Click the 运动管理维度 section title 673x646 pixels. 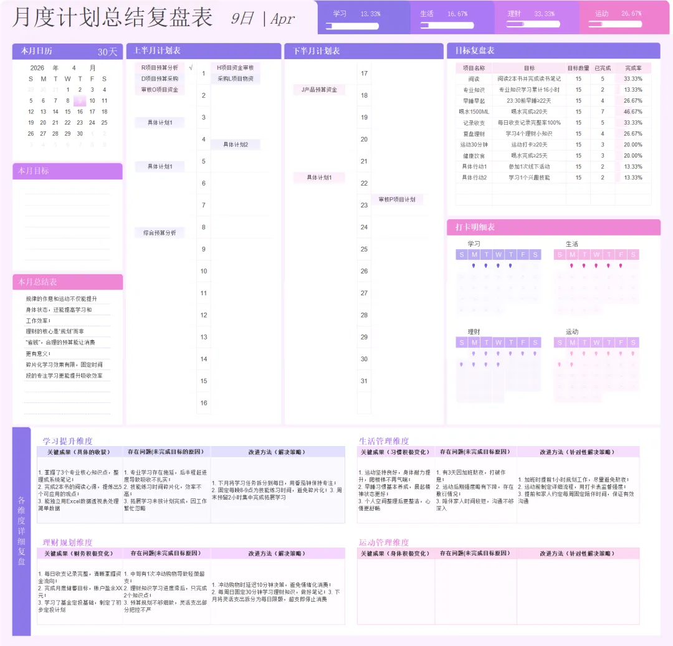coord(384,543)
